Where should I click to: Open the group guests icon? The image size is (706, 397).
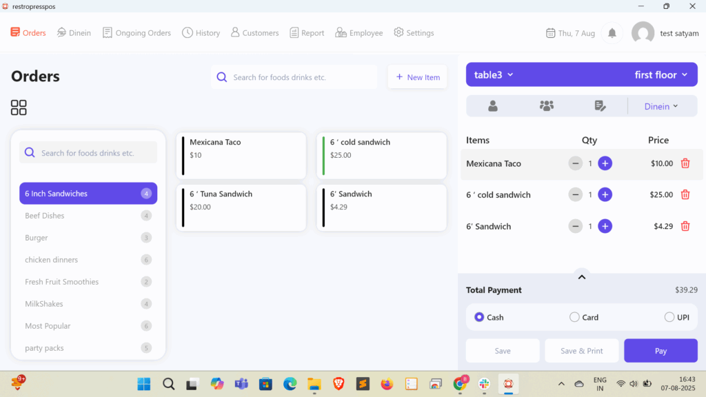[546, 106]
